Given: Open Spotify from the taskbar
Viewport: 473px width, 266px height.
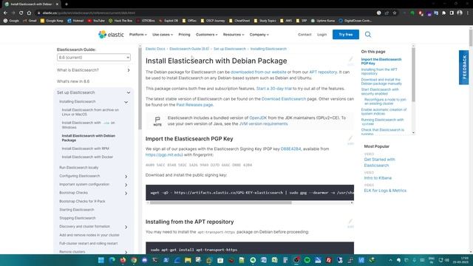Looking at the screenshot, I should (x=307, y=260).
